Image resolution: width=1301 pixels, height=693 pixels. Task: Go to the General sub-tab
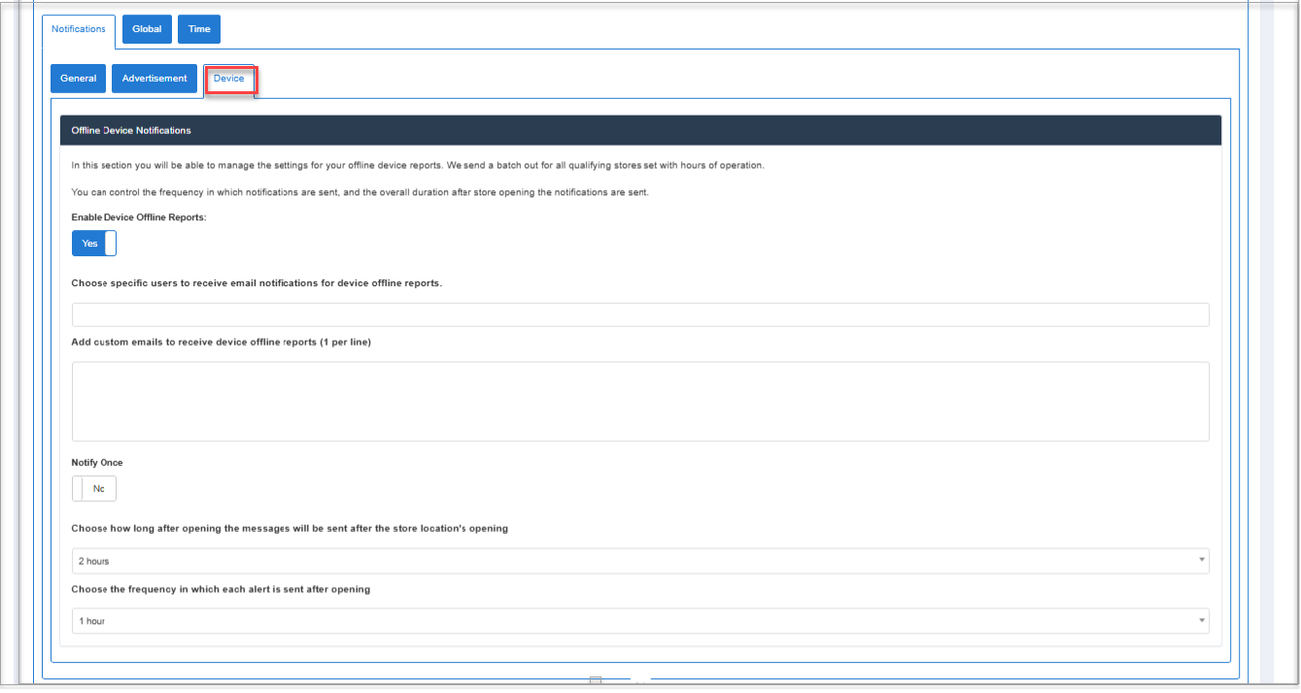click(x=78, y=79)
